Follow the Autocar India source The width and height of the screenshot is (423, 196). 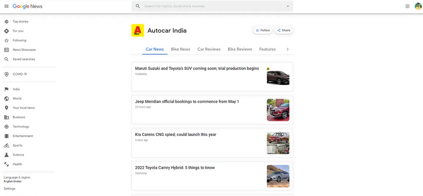coord(263,30)
